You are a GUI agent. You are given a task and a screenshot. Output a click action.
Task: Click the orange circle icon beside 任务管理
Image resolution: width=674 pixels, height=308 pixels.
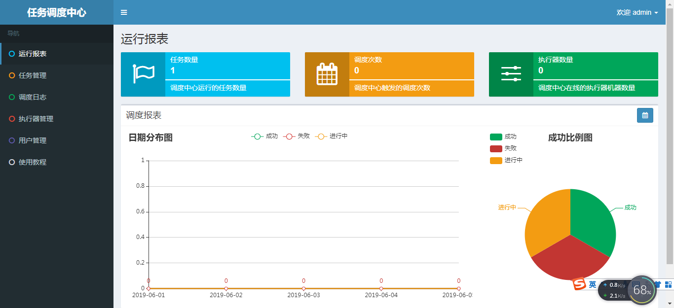12,75
